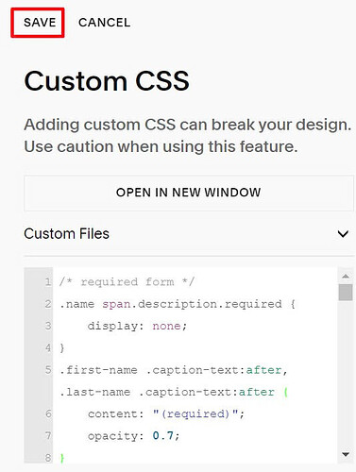Click the '.name span.description.required' selector line
This screenshot has height=472, width=356.
click(178, 304)
